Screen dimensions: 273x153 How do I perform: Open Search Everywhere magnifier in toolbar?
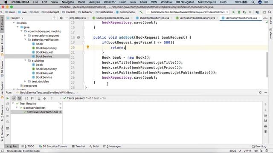pos(270,12)
